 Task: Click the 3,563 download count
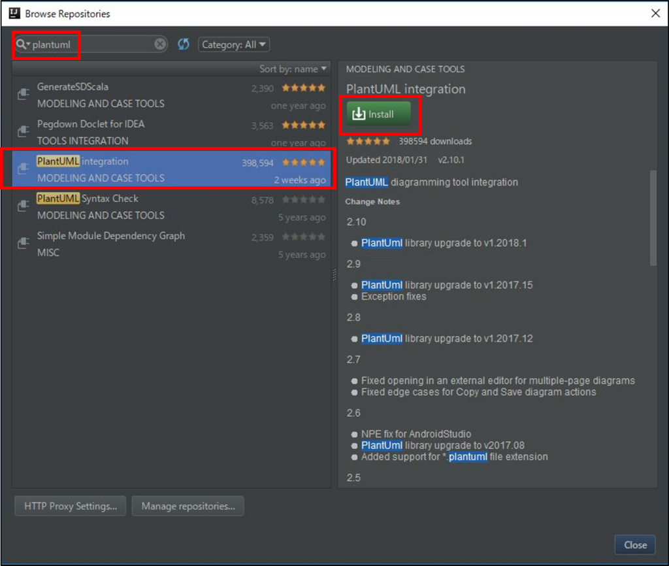[263, 125]
